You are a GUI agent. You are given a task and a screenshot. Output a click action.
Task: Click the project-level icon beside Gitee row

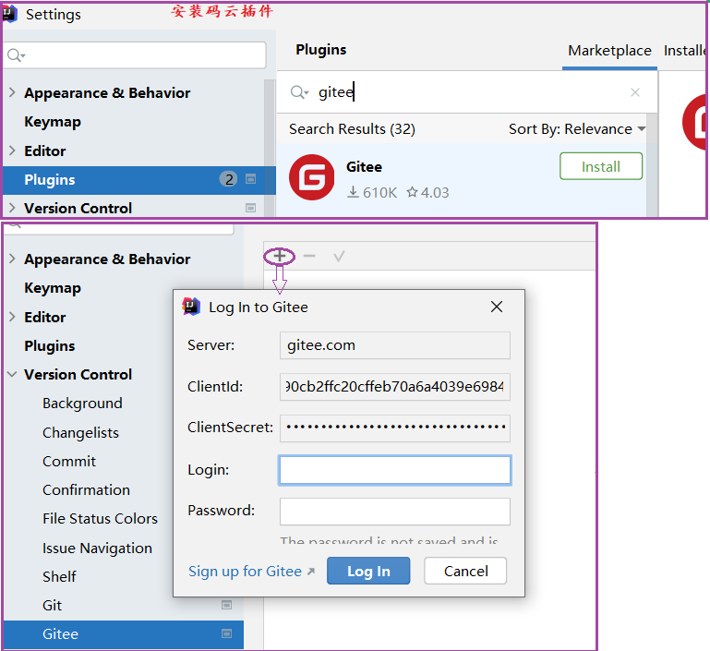(x=226, y=633)
